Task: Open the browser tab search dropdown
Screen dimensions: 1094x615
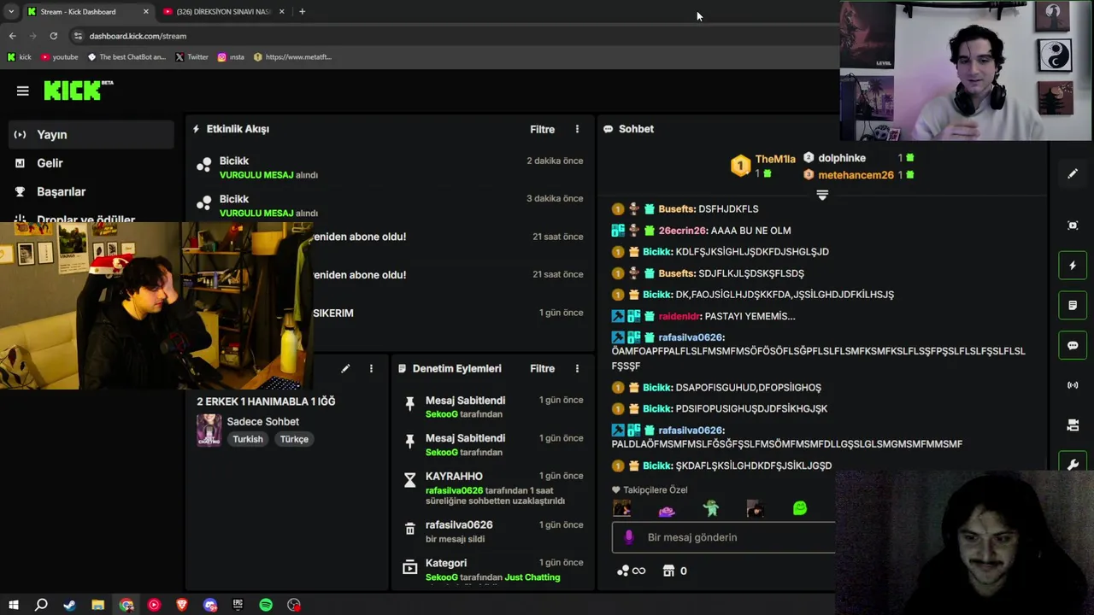Action: 10,12
